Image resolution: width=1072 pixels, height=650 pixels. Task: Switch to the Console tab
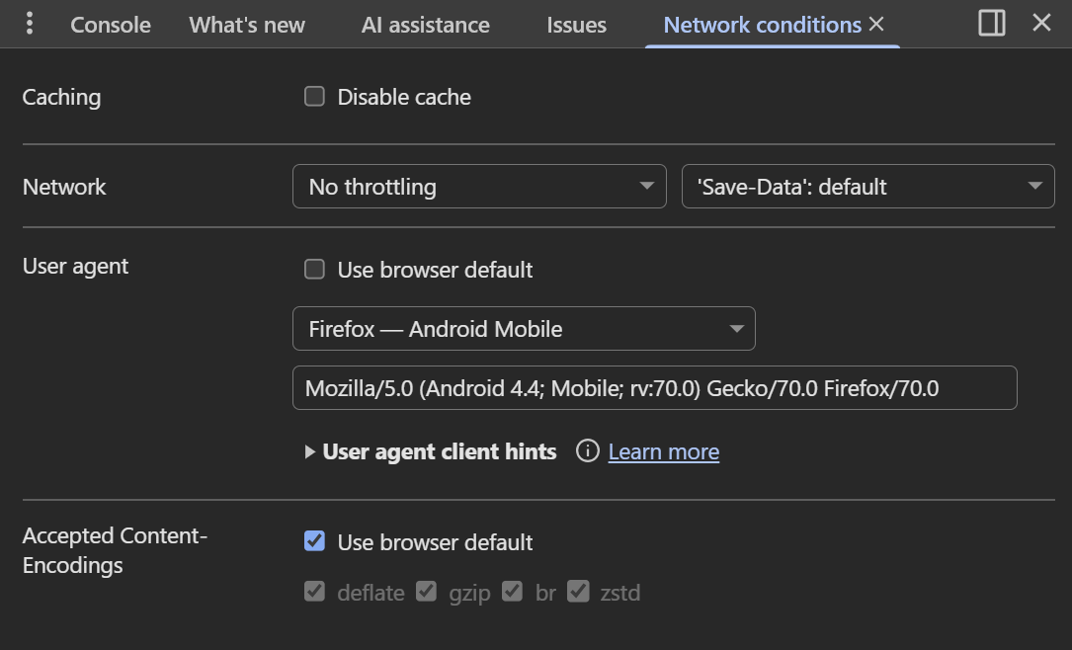coord(111,25)
